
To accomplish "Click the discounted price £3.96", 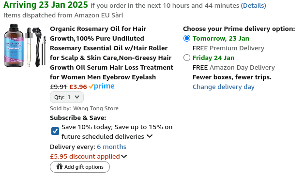I will tap(78, 87).
